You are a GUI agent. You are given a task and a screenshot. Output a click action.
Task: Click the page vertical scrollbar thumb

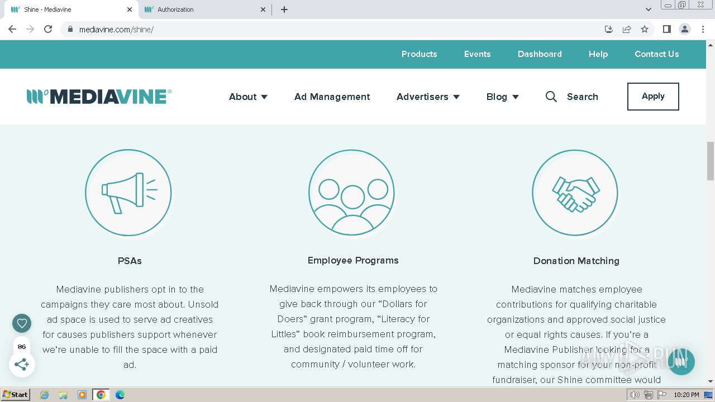(x=711, y=161)
